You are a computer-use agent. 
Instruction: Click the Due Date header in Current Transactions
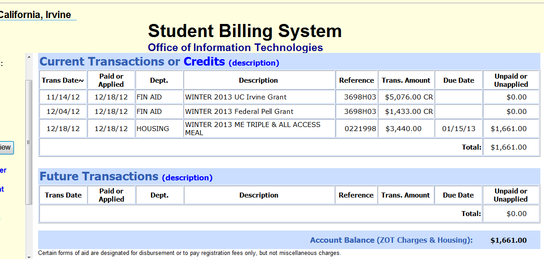(459, 80)
